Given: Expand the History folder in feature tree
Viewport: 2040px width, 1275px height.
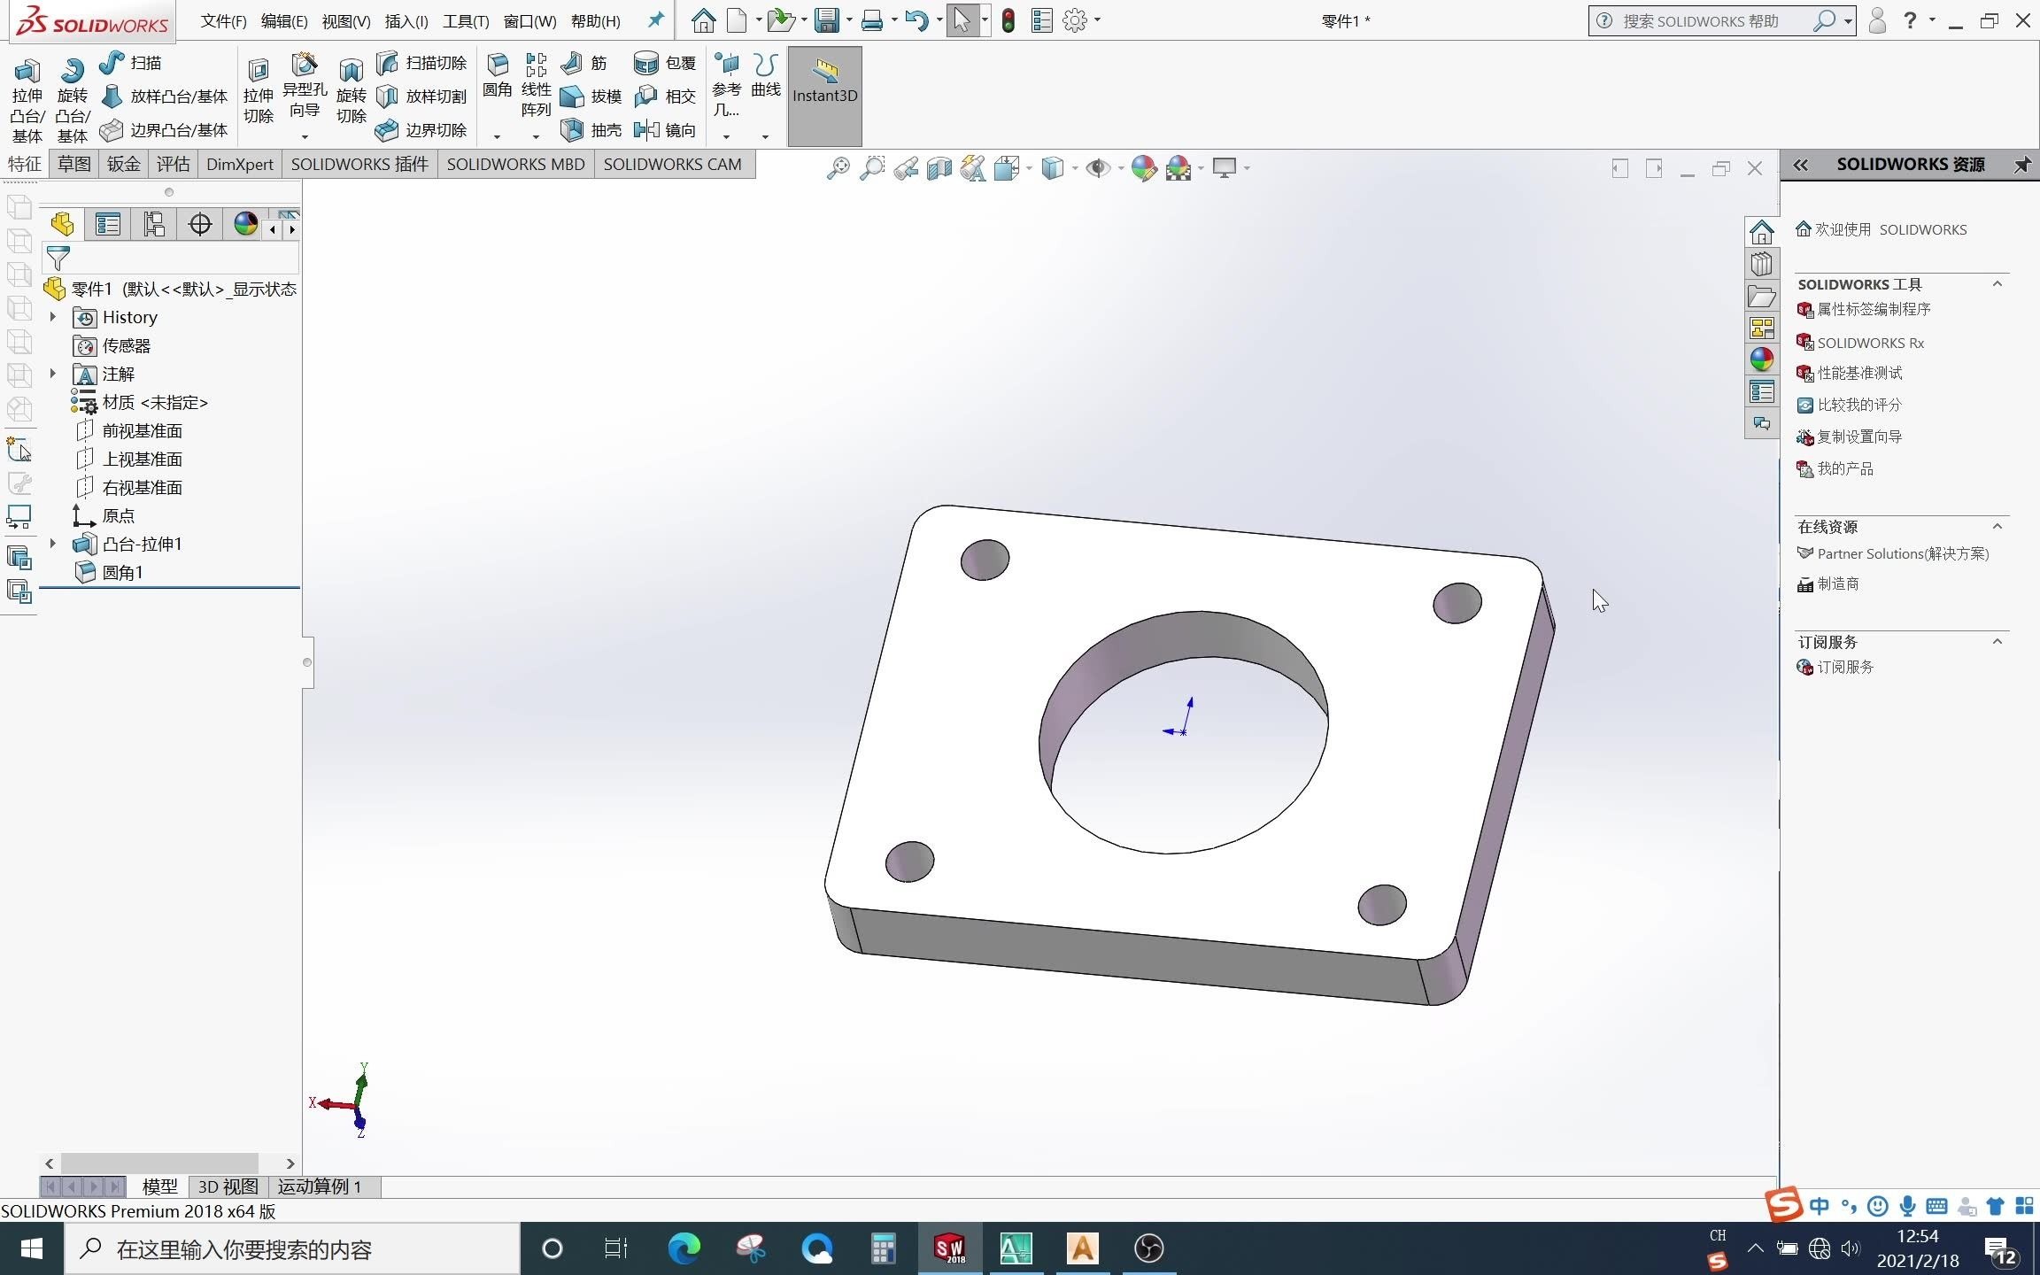Looking at the screenshot, I should 51,316.
